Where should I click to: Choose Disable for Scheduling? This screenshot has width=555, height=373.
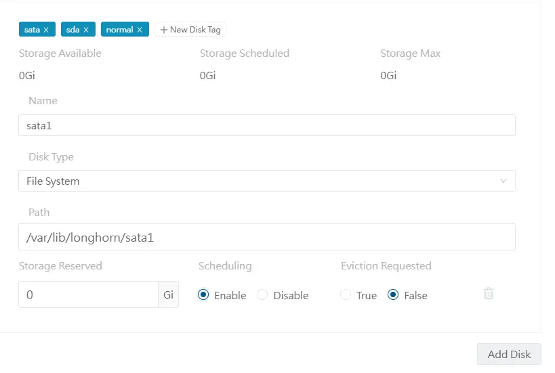tap(263, 295)
